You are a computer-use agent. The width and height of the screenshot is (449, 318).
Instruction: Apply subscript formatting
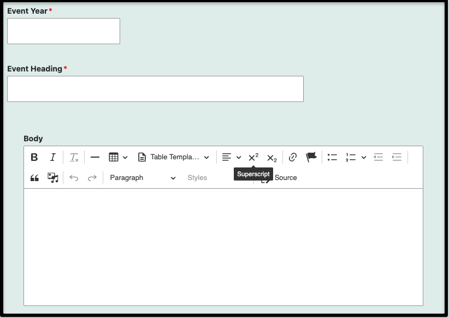pos(271,158)
